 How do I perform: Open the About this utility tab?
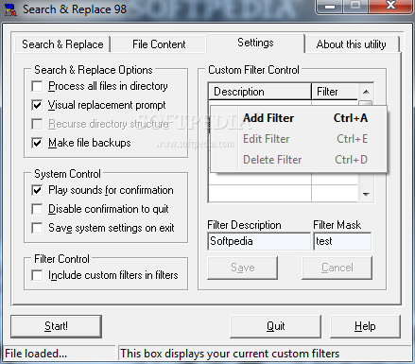(x=352, y=44)
